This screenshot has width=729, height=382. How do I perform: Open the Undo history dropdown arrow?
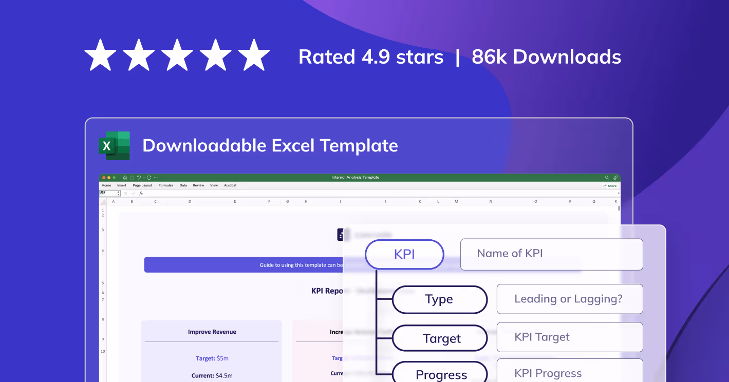click(143, 178)
